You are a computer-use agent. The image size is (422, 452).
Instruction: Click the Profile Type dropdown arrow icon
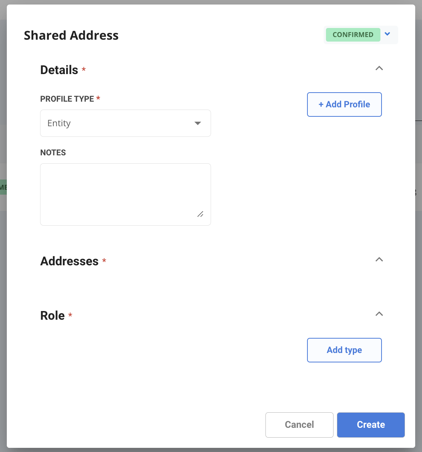coord(198,123)
